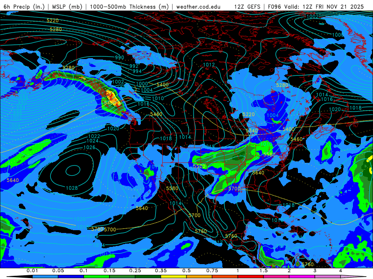Viewport: 373px width, 279px height.
Task: Select the magenta 2–3 legend swatch
Action: pyautogui.click(x=302, y=277)
